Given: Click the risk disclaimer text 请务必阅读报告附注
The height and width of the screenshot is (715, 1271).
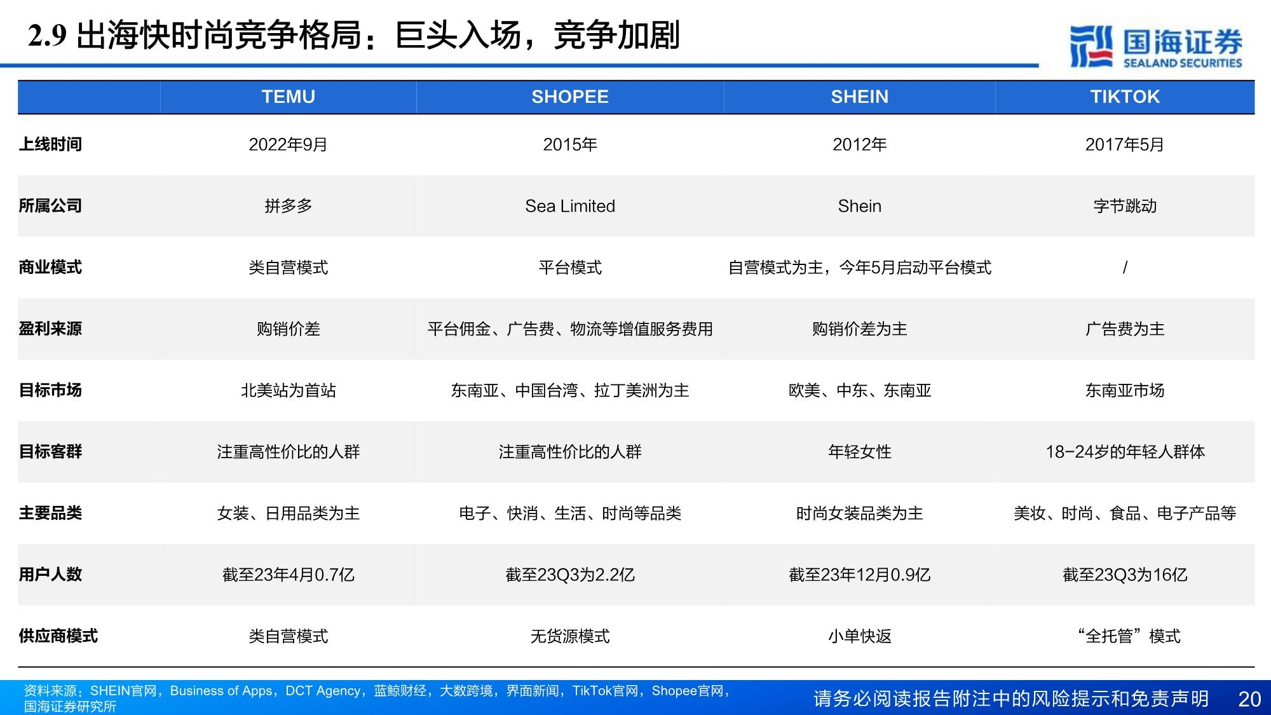Looking at the screenshot, I should click(x=1010, y=698).
